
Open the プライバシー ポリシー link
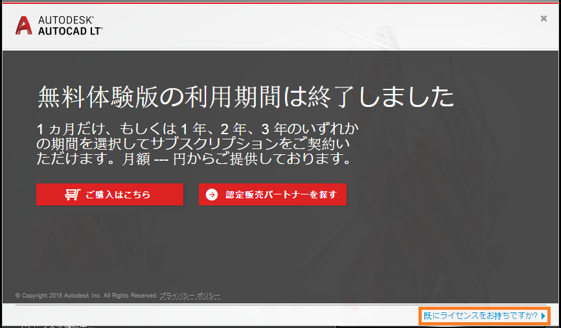(x=190, y=296)
